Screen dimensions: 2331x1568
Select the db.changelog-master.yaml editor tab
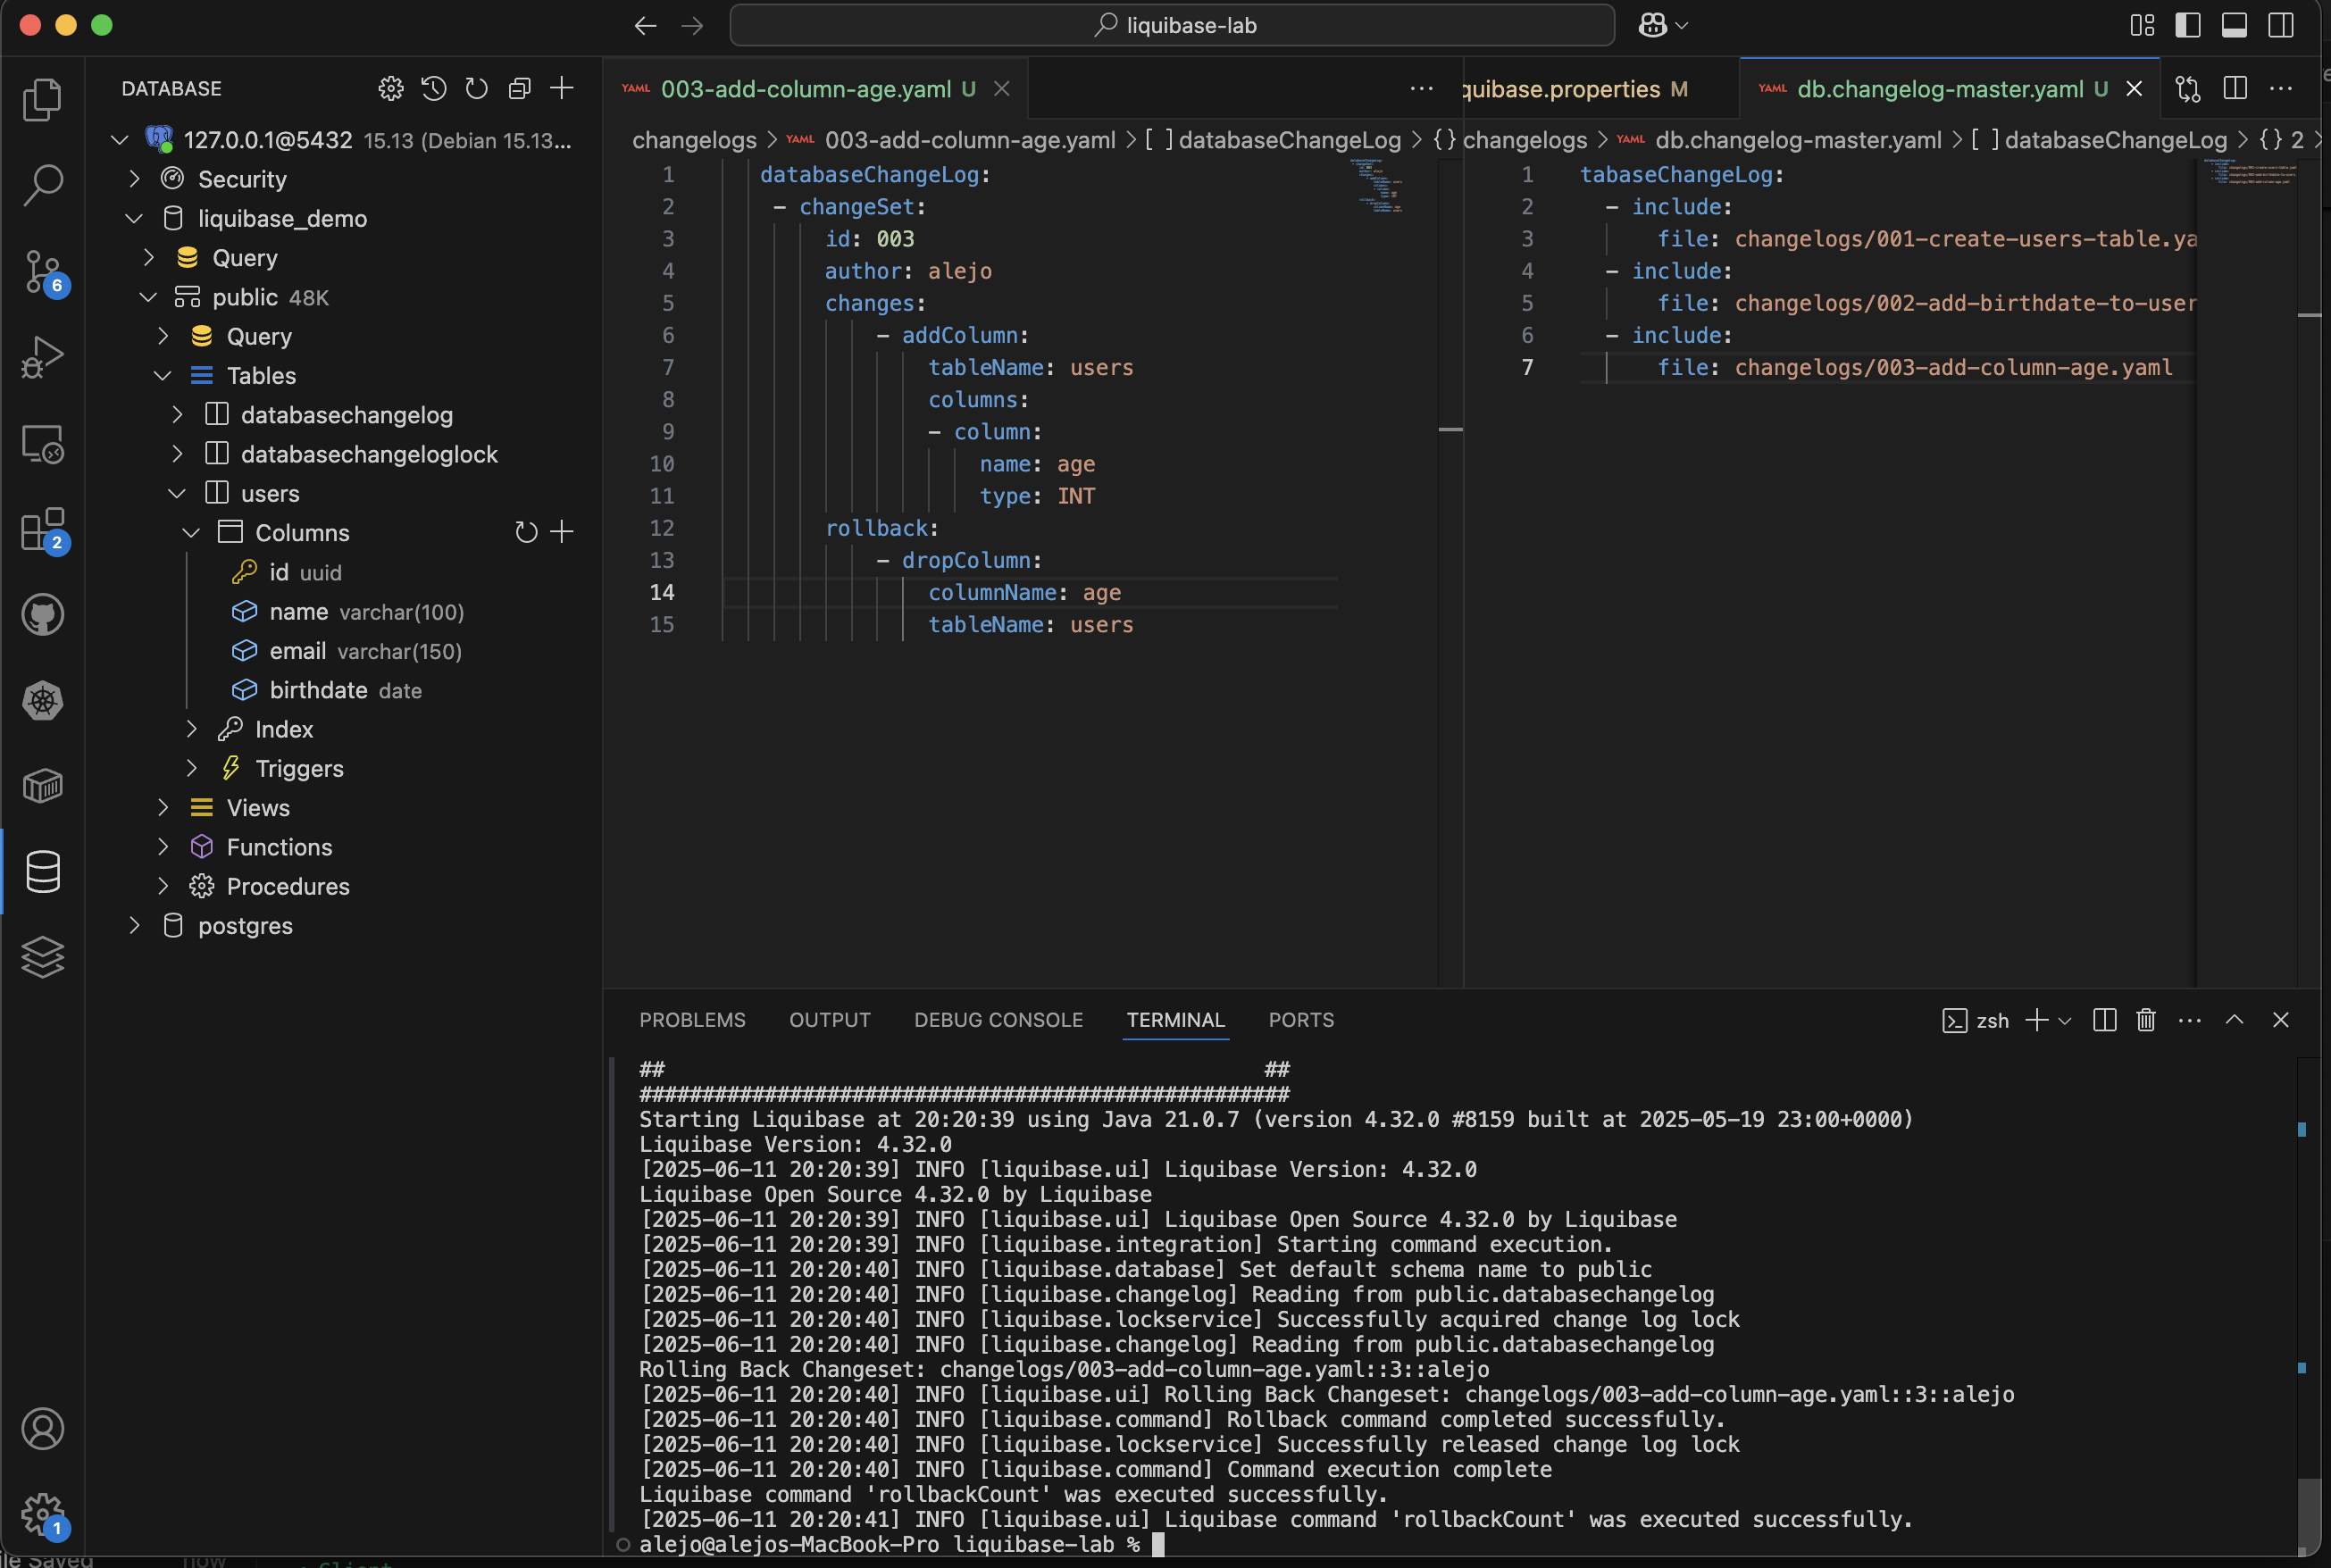coord(1949,89)
